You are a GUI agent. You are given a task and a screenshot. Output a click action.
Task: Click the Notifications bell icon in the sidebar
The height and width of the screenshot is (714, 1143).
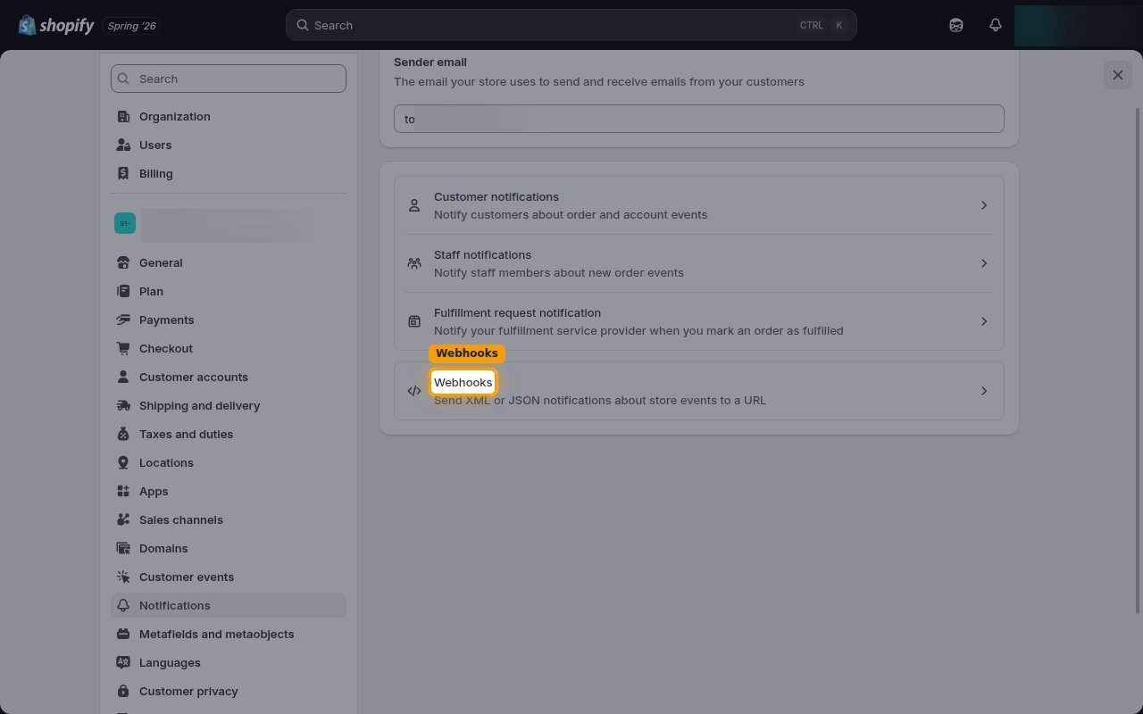pos(123,605)
